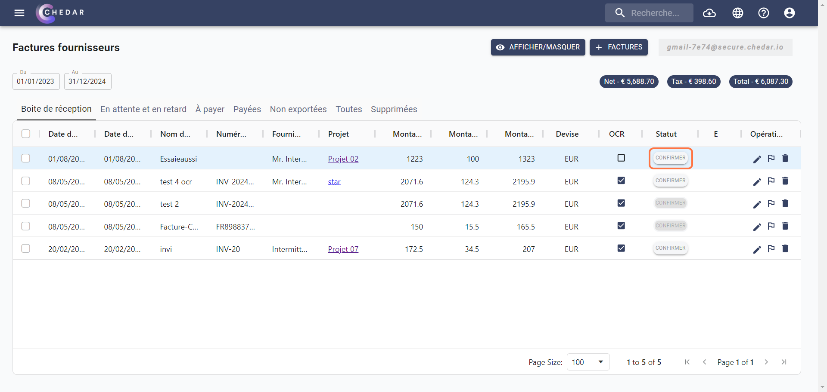827x392 pixels.
Task: Edit the Essaieaussi invoice with the pencil icon
Action: pyautogui.click(x=757, y=159)
